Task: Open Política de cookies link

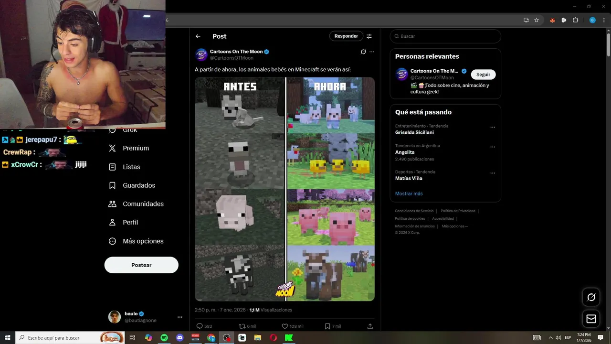Action: pyautogui.click(x=410, y=219)
